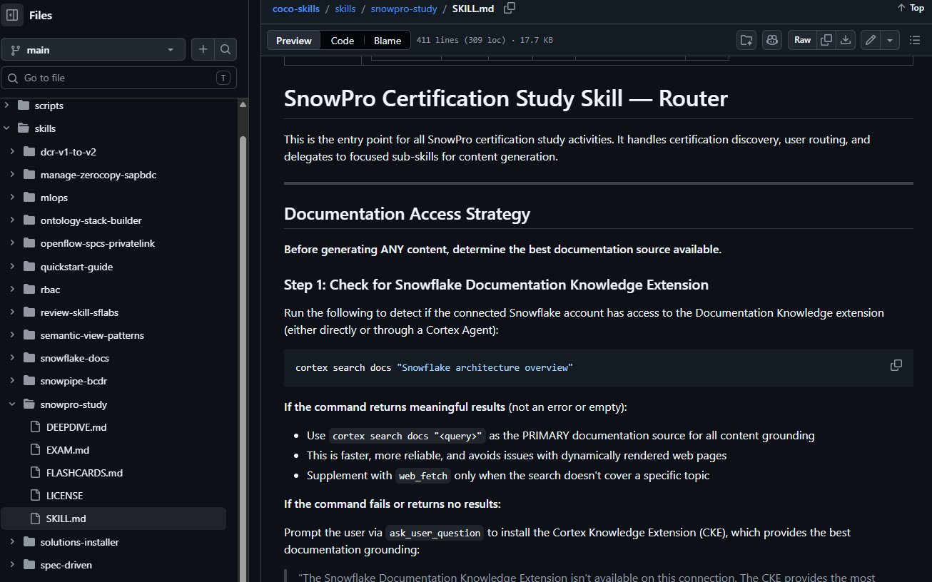This screenshot has width=932, height=582.
Task: Expand the scripts folder chevron
Action: click(6, 106)
